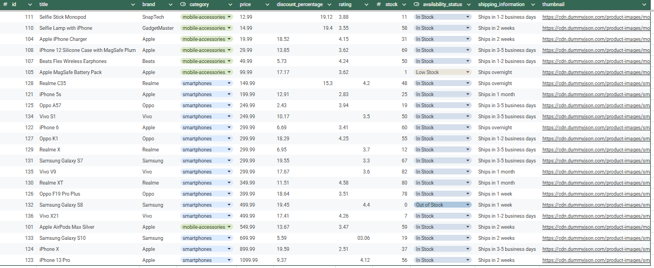The width and height of the screenshot is (654, 268).
Task: Open category chip for Beats Flex Wireless Earphones
Action: [206, 61]
